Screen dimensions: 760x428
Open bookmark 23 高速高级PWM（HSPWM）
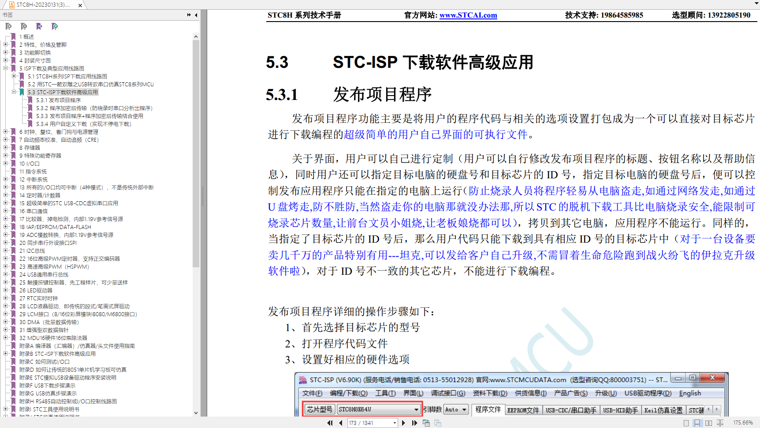pos(54,266)
